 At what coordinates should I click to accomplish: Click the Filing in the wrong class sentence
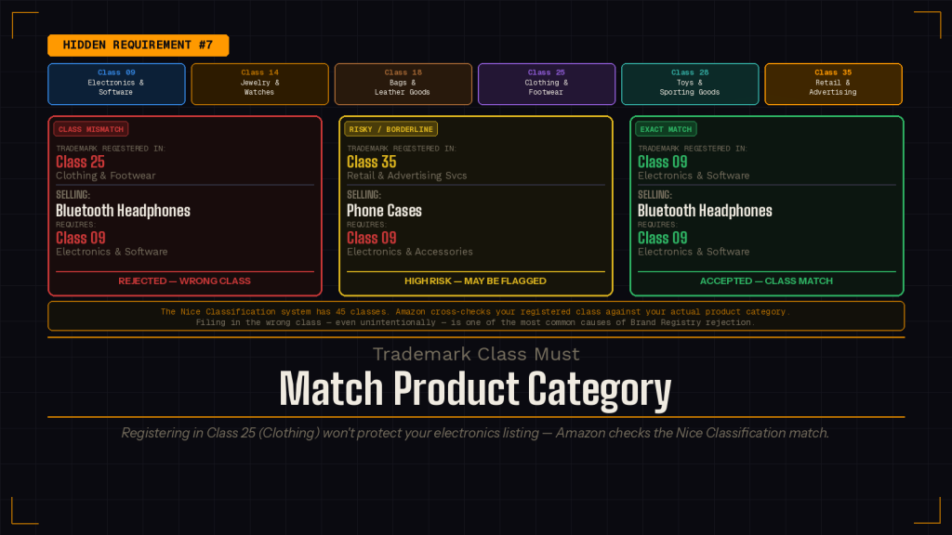[476, 322]
